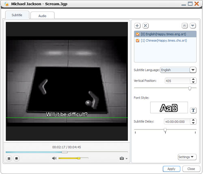
Task: Move the selected subtitle down in list
Action: [x=193, y=25]
